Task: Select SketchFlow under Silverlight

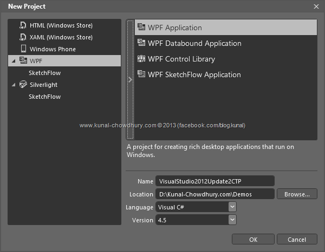Action: click(x=44, y=97)
